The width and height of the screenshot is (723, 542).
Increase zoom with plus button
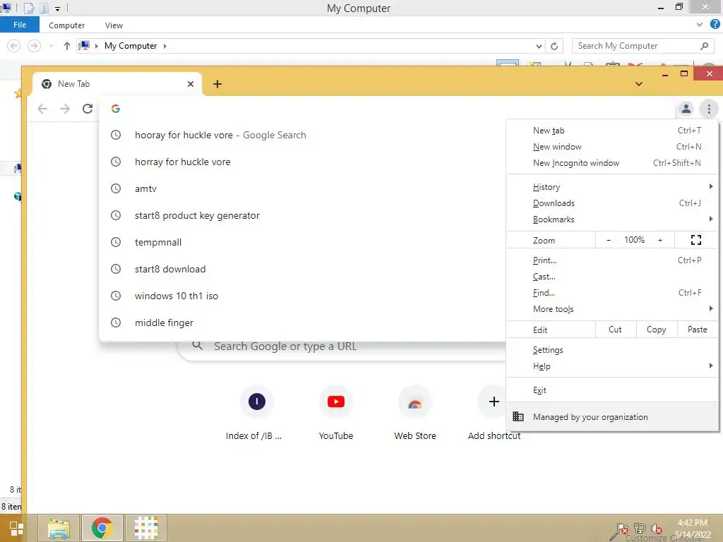pyautogui.click(x=660, y=240)
